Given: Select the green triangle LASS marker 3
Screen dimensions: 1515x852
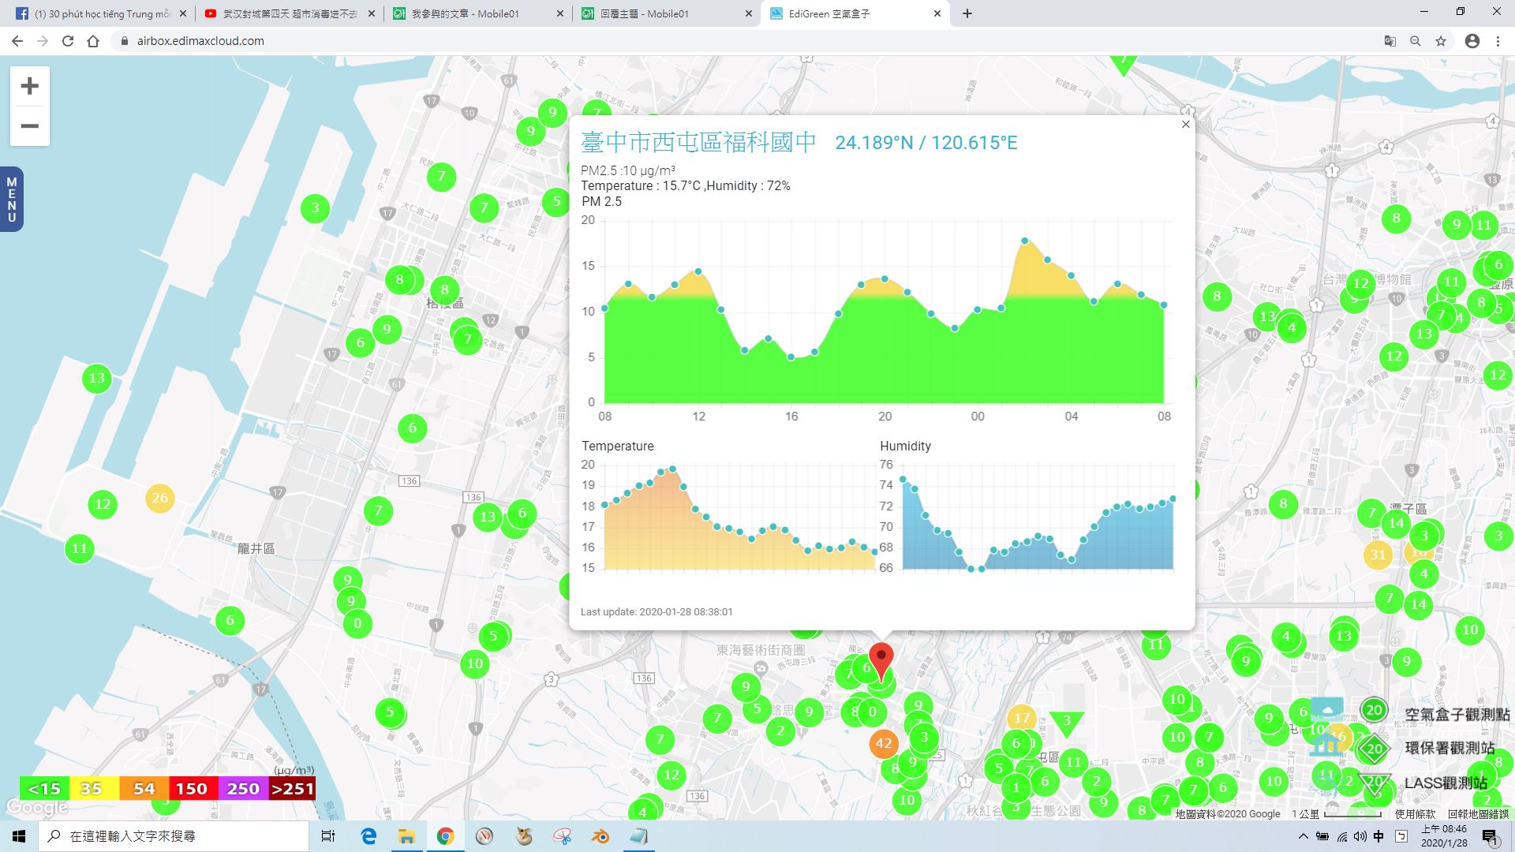Looking at the screenshot, I should click(1067, 722).
